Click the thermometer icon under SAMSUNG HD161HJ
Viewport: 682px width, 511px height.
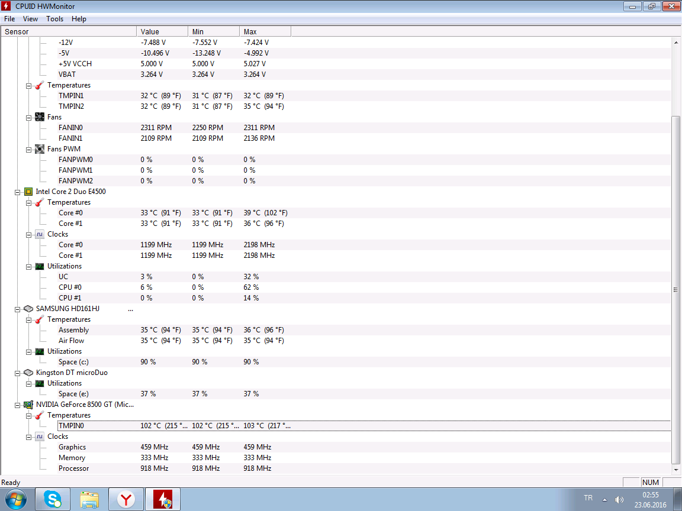(40, 319)
